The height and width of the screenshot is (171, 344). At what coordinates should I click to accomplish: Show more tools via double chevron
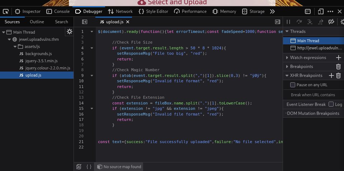[x=272, y=11]
